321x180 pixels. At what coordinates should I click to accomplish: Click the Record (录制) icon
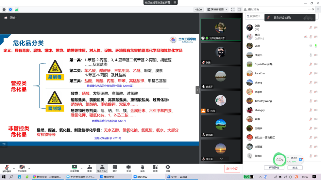click(x=128, y=168)
